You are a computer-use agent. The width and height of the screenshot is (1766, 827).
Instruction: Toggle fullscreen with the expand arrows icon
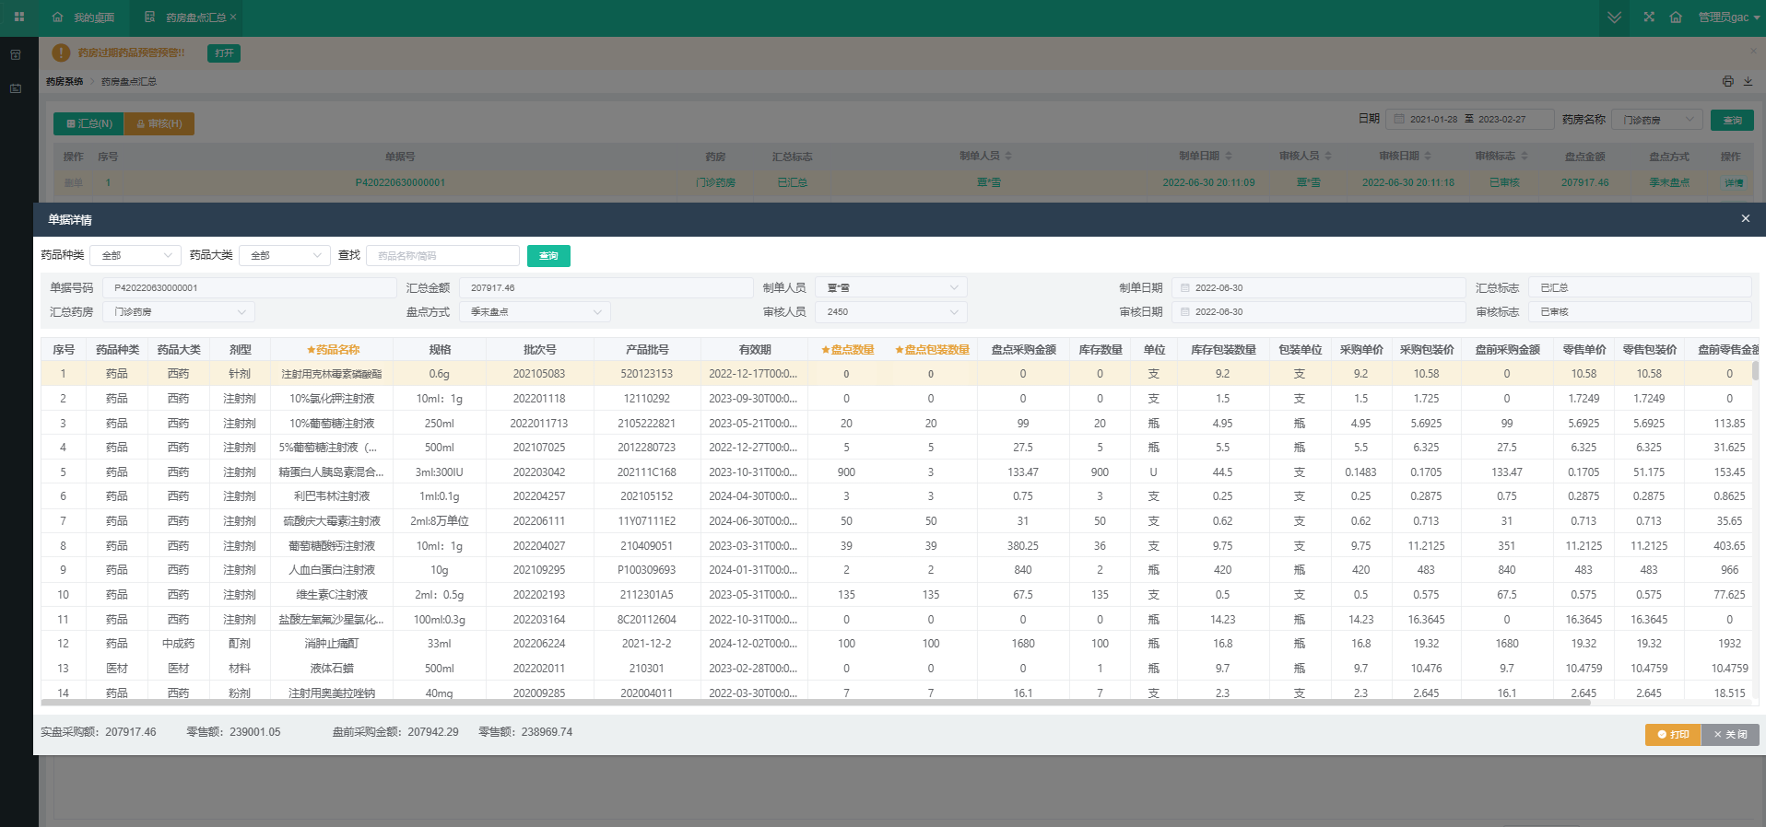coord(1649,17)
